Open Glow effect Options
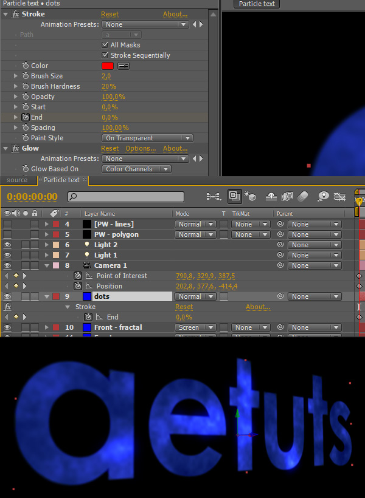This screenshot has width=365, height=498. point(141,148)
